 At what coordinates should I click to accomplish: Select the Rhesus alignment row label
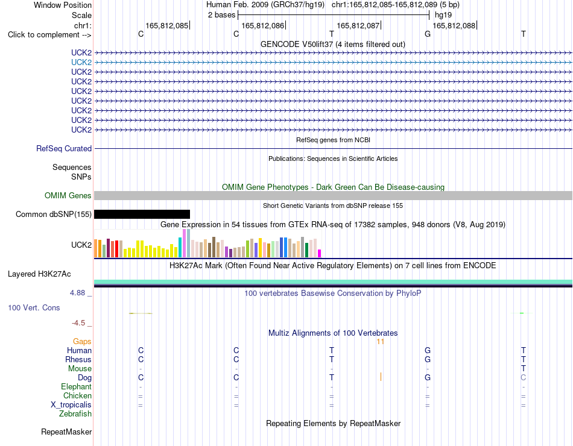[78, 359]
